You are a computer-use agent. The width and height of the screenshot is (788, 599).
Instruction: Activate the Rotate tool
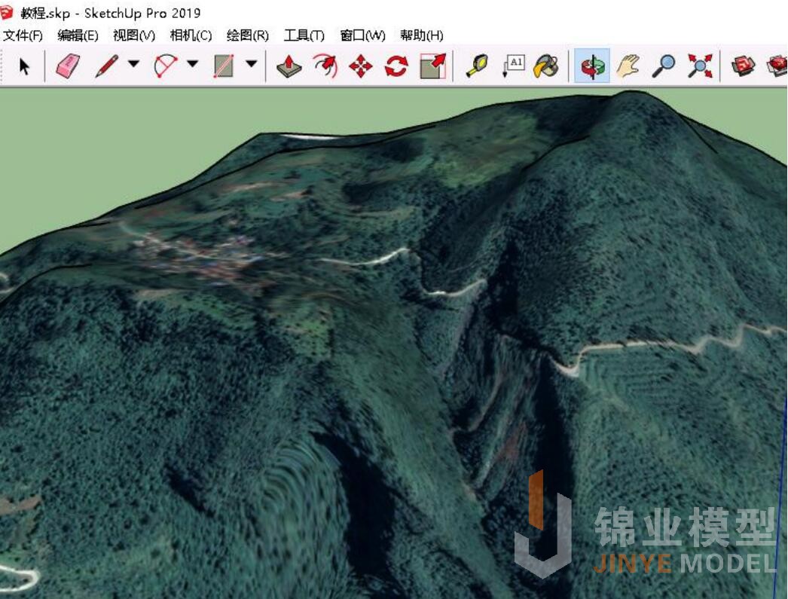(x=396, y=66)
